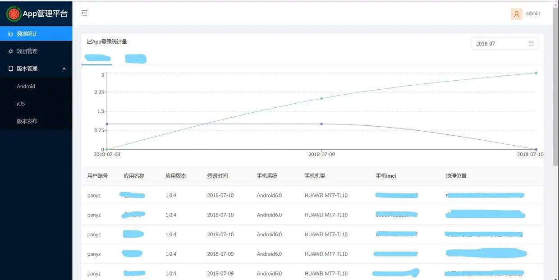Click the 登录时间 column header
Screen dimensions: 559x280
point(217,176)
